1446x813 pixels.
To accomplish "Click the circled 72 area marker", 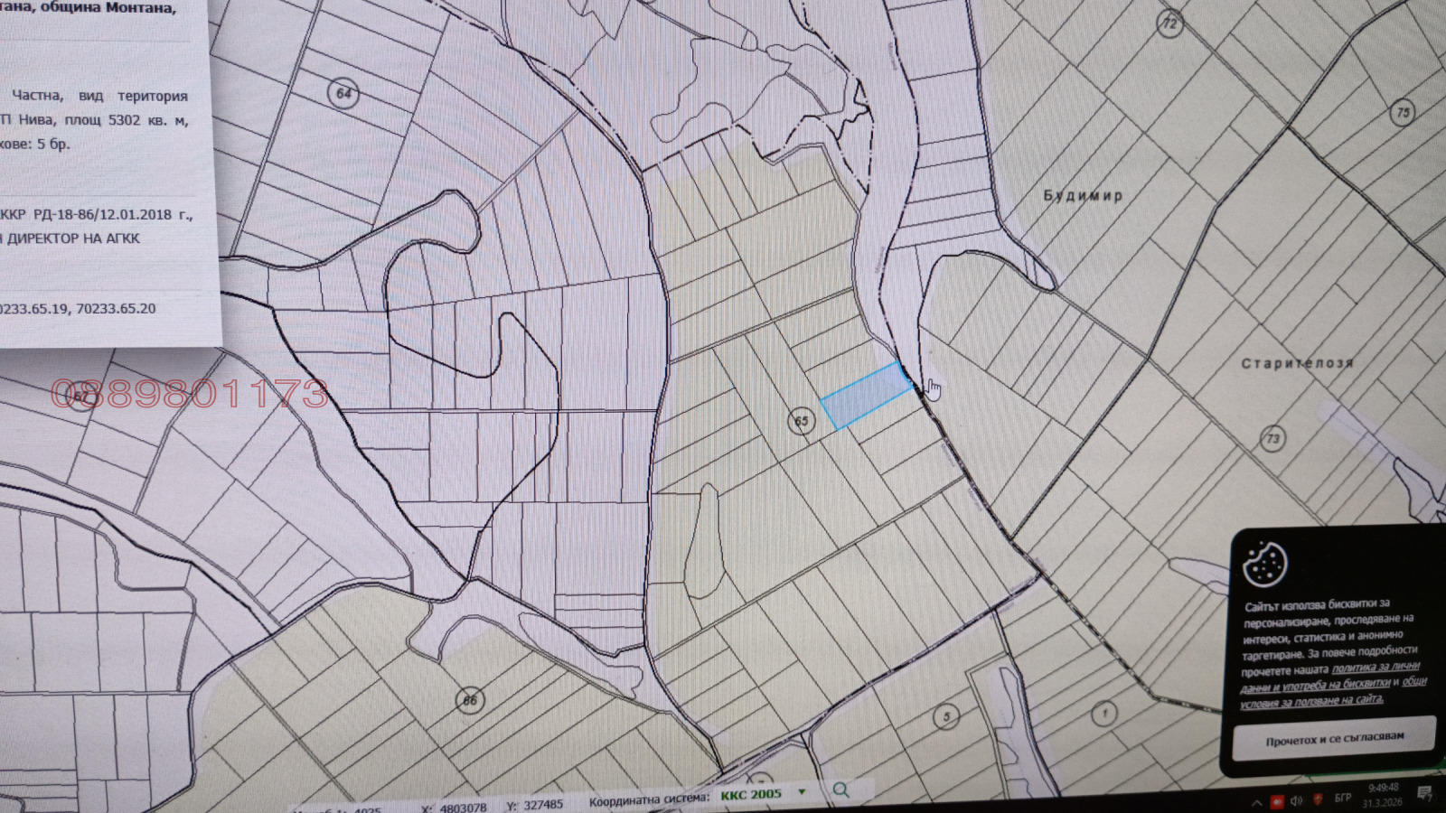I will [1170, 23].
